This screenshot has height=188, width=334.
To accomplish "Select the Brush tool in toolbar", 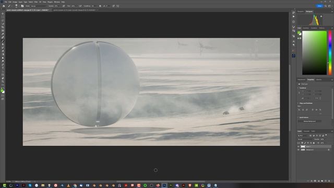I will pyautogui.click(x=3, y=41).
